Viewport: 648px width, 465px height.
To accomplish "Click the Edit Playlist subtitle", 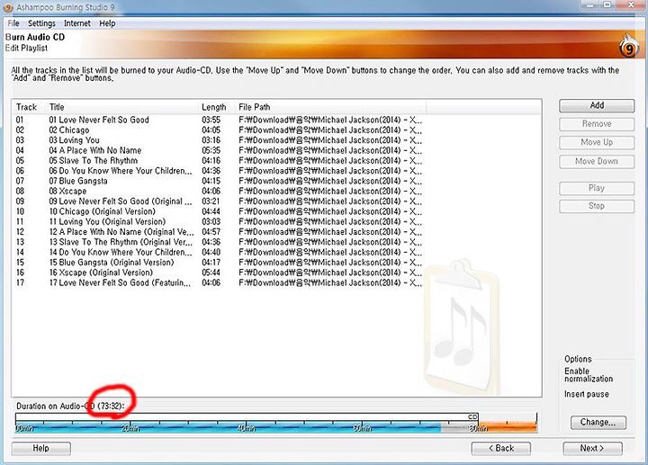I will [26, 48].
